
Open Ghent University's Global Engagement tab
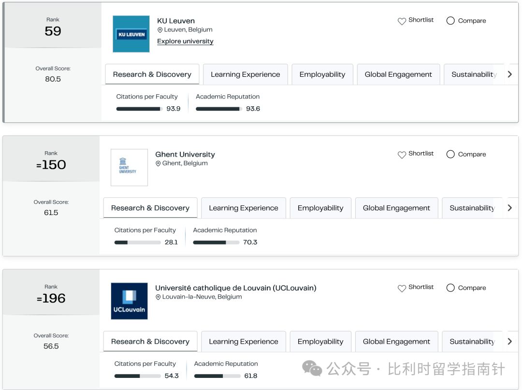[396, 208]
